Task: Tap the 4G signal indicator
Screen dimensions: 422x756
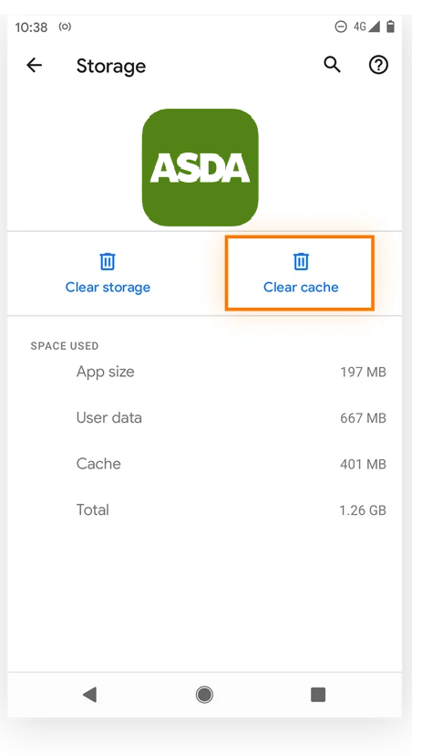Action: pos(366,26)
